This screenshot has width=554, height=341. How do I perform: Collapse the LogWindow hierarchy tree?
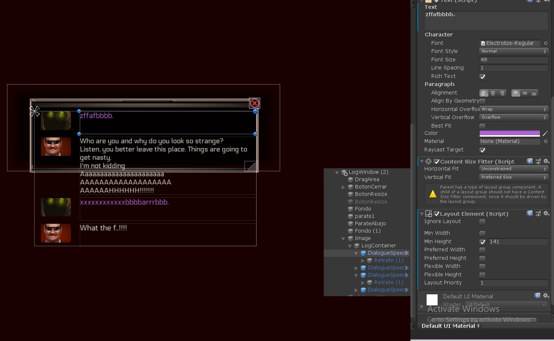337,172
